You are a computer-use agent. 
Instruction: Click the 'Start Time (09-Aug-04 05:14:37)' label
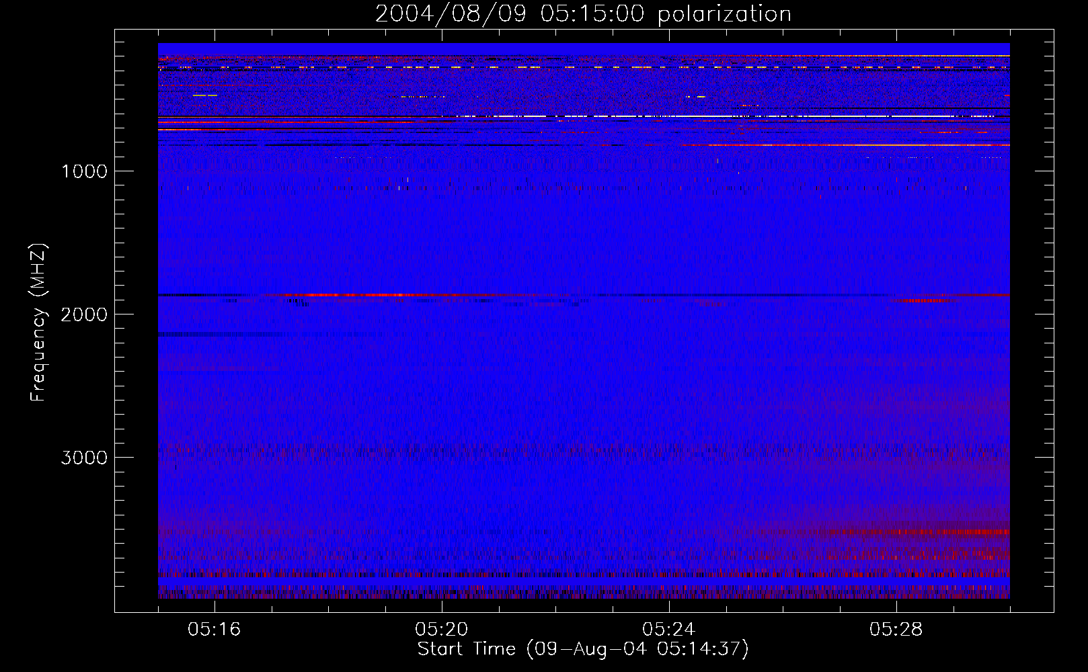pyautogui.click(x=583, y=649)
